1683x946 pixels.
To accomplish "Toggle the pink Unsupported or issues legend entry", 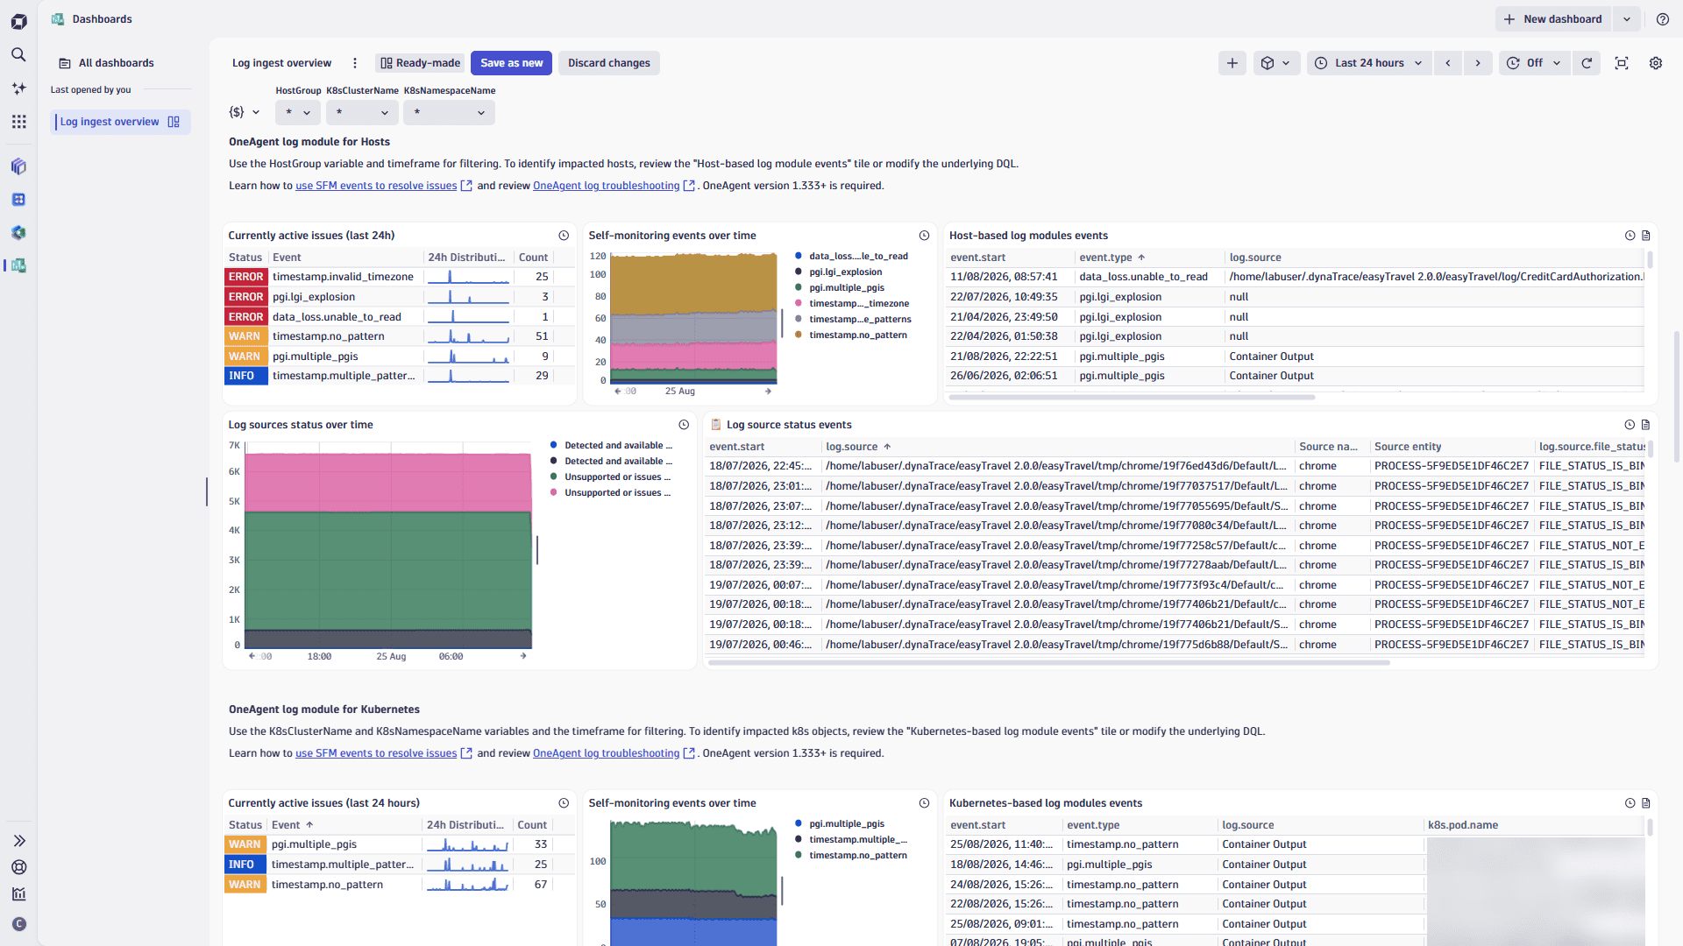I will [612, 493].
